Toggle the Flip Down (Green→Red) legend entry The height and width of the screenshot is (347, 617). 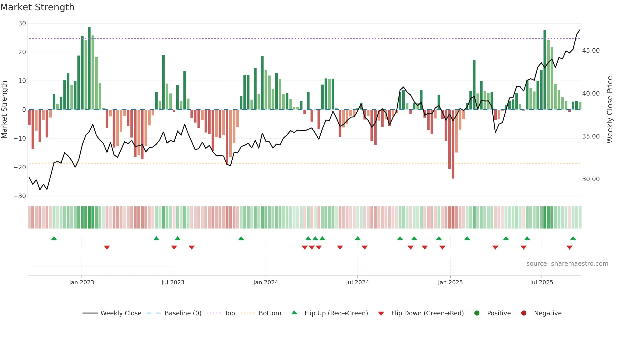[x=421, y=313]
